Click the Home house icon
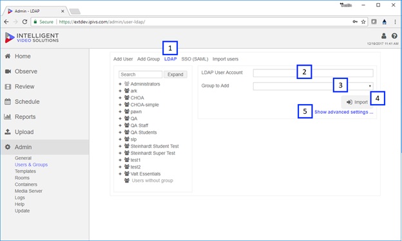 pyautogui.click(x=8, y=56)
